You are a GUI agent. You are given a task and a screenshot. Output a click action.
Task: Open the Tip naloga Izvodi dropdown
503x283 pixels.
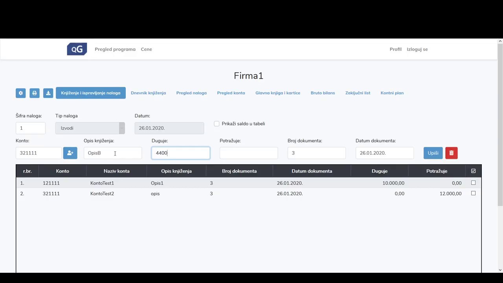(x=90, y=128)
